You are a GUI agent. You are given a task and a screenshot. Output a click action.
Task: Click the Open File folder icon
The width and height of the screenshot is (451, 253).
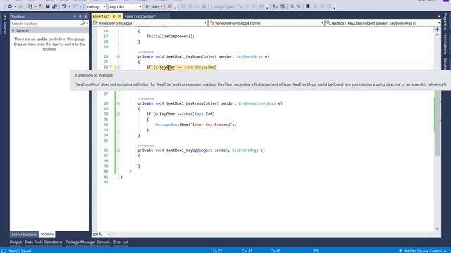41,6
